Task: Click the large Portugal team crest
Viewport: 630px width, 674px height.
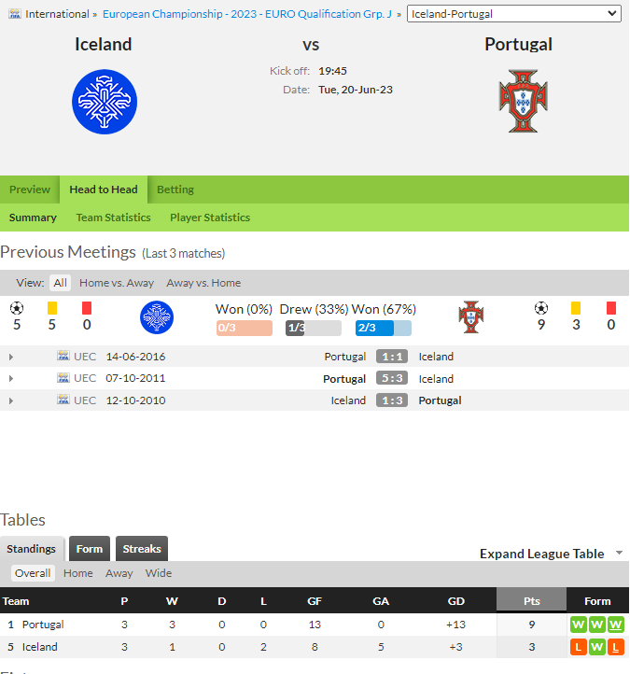Action: [523, 101]
